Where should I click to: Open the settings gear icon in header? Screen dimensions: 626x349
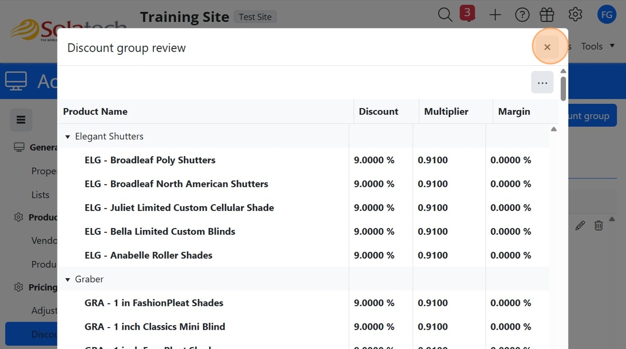pyautogui.click(x=575, y=14)
